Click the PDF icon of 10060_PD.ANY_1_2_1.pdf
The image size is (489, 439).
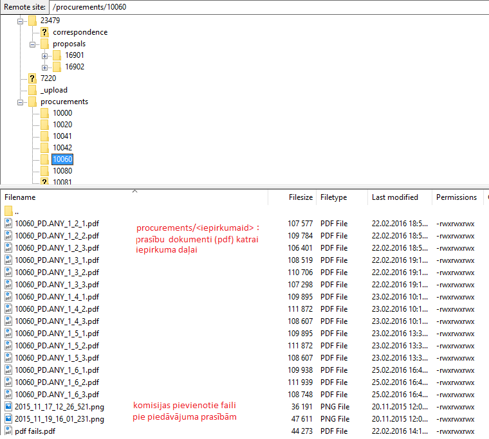click(x=8, y=224)
